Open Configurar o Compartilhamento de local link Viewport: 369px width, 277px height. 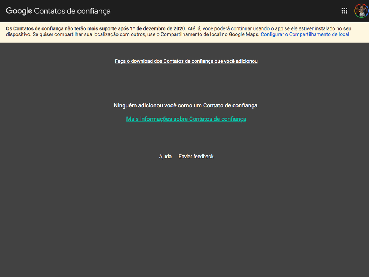305,34
